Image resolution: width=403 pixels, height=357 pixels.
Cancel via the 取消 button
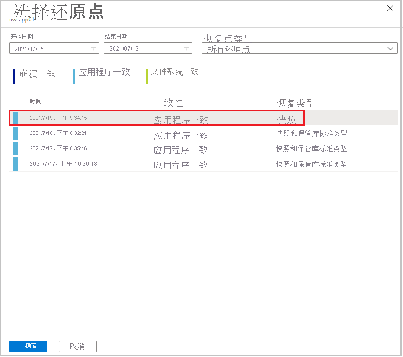(x=77, y=346)
